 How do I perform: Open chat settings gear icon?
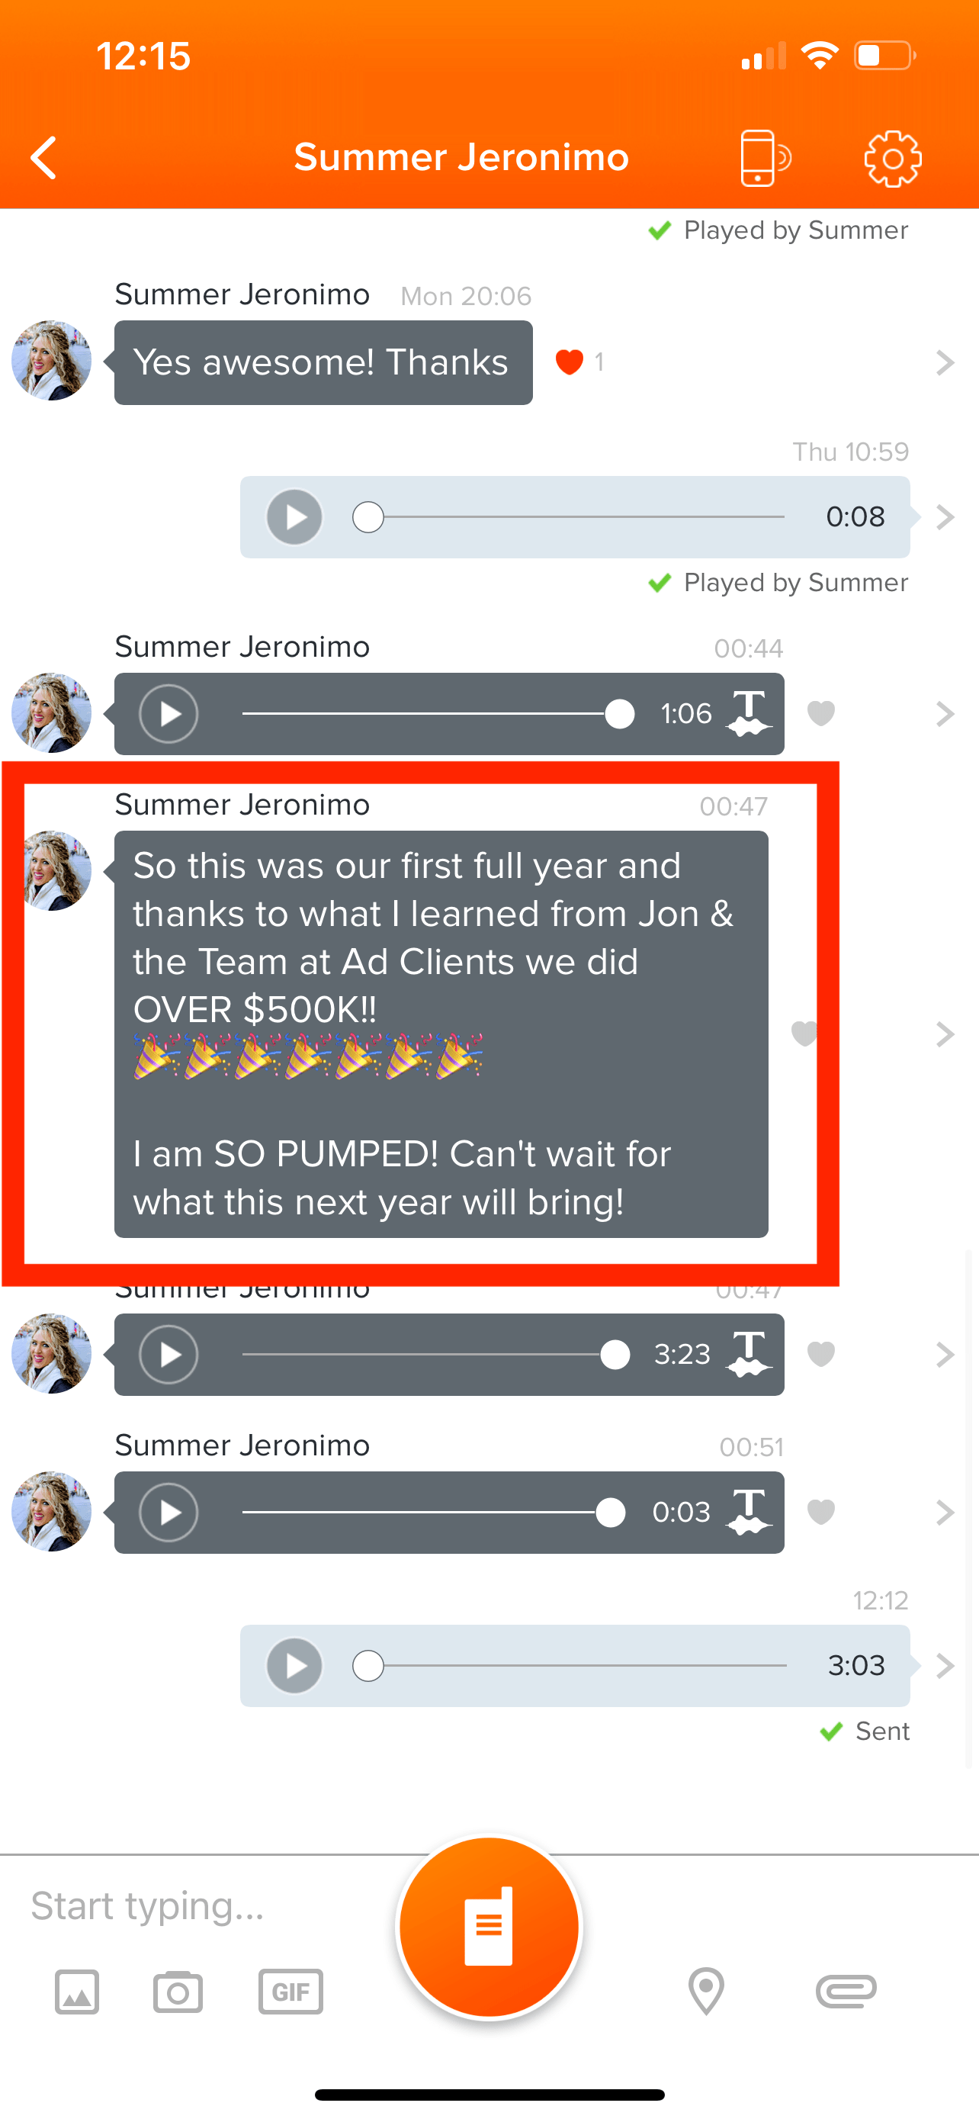[x=893, y=158]
